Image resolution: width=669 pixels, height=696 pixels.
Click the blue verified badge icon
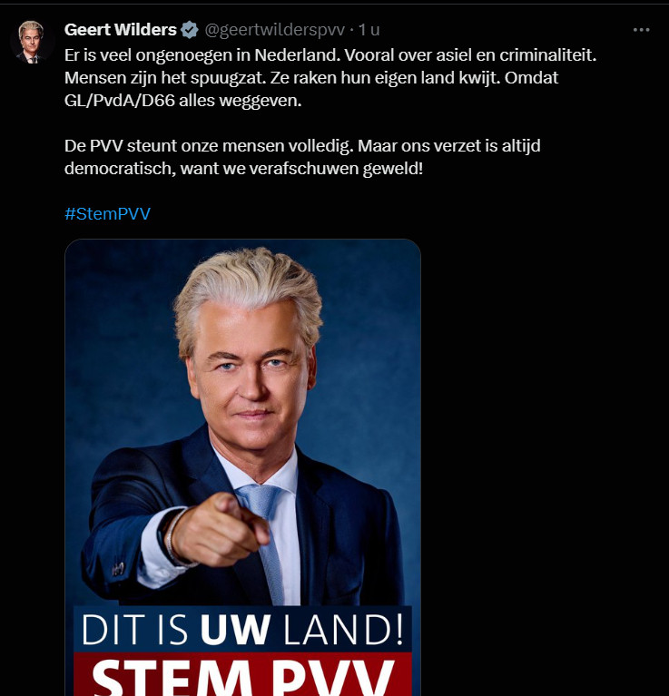pyautogui.click(x=190, y=30)
